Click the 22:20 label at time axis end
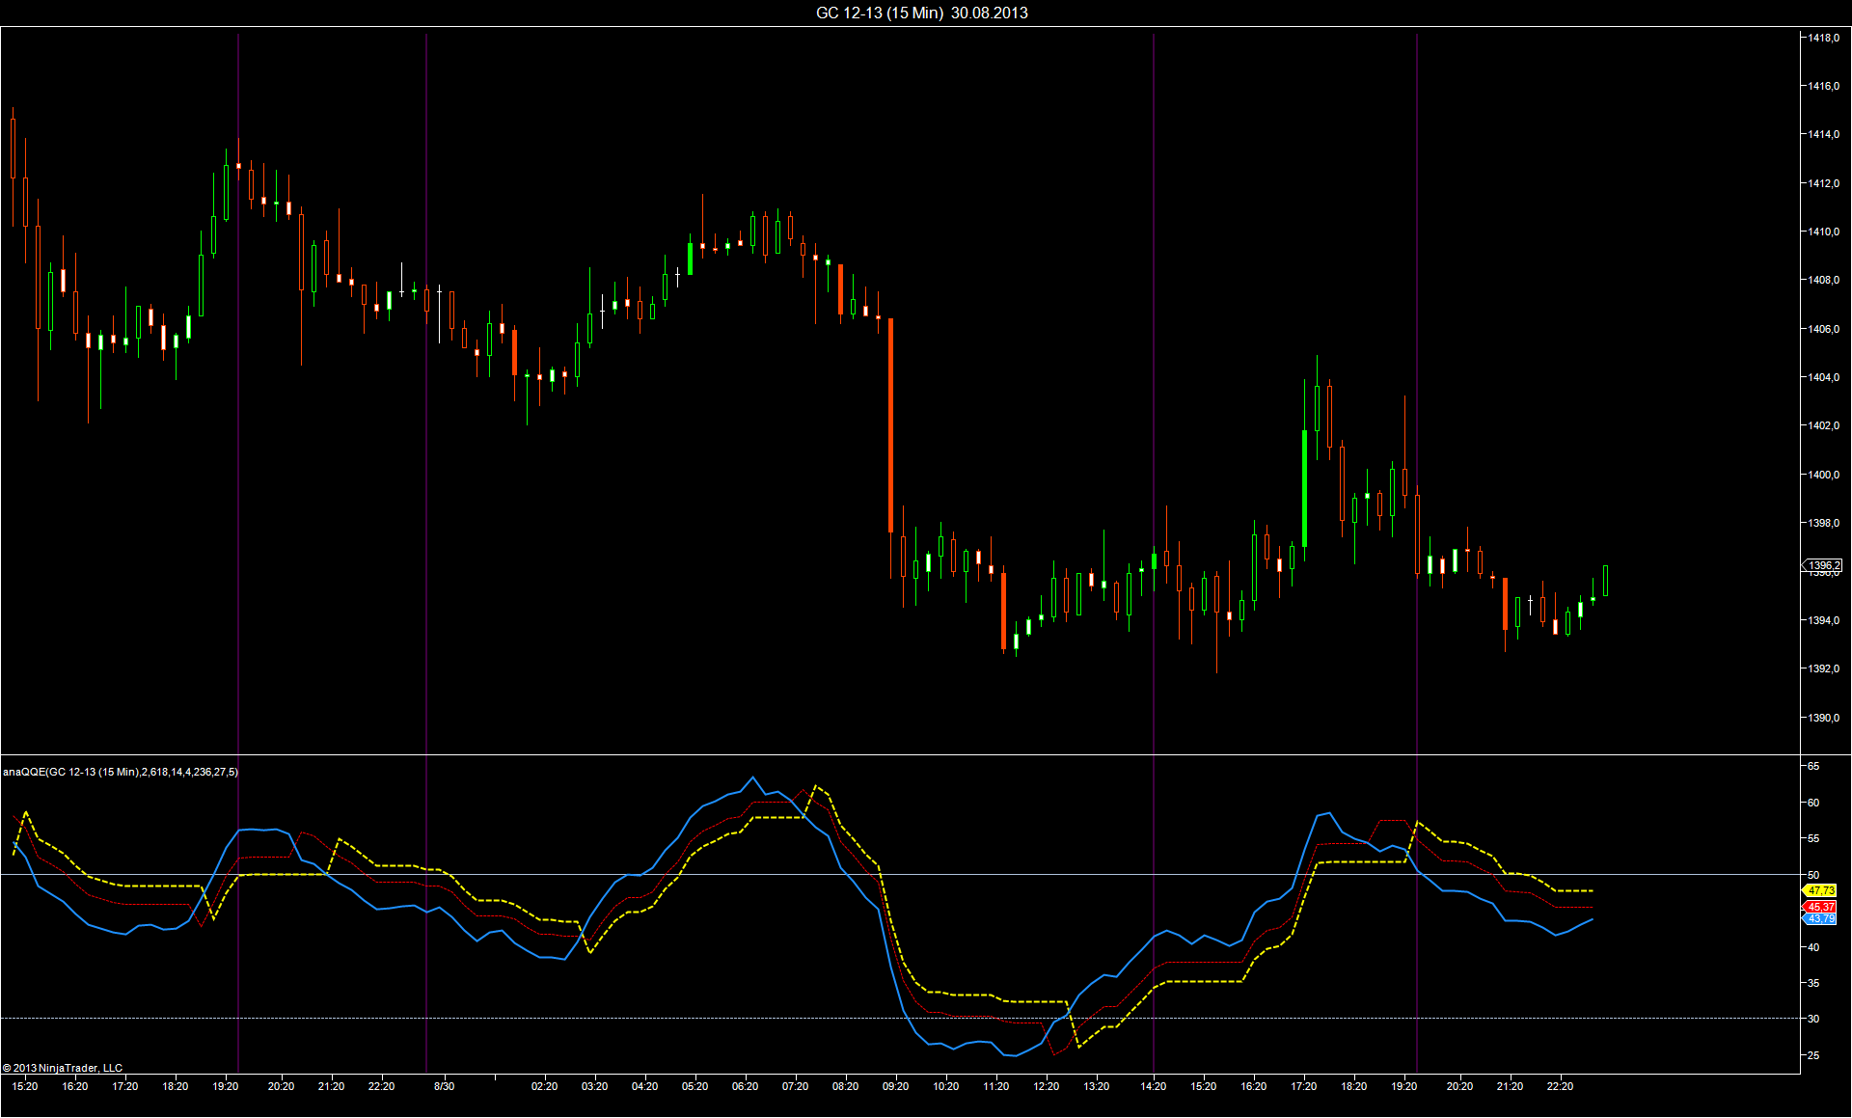Viewport: 1852px width, 1118px height. pyautogui.click(x=1560, y=1086)
